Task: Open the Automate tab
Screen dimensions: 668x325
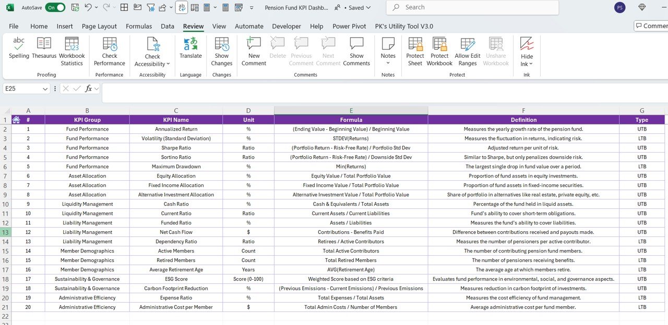Action: 249,26
